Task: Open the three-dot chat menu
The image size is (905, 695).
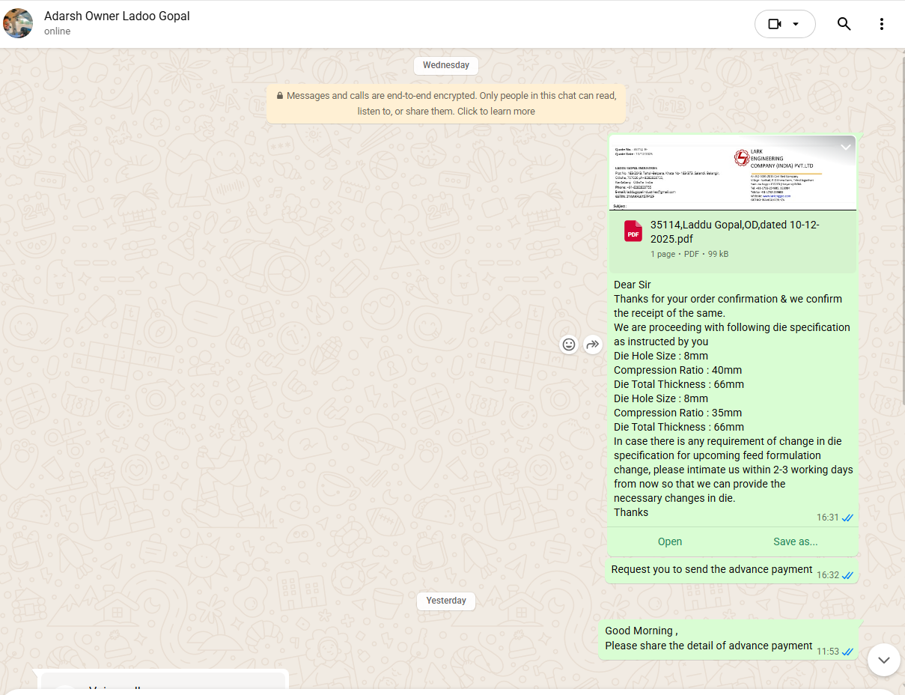Action: pos(881,24)
